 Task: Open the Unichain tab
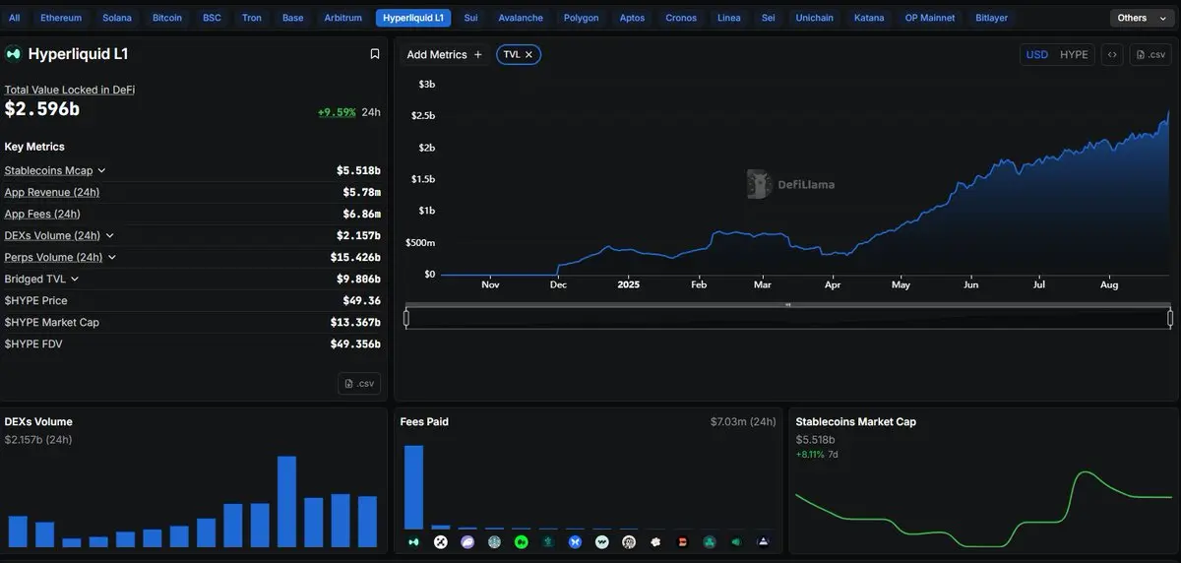tap(815, 18)
